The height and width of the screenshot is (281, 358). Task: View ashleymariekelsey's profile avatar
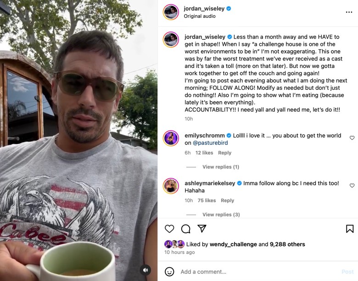pos(171,186)
